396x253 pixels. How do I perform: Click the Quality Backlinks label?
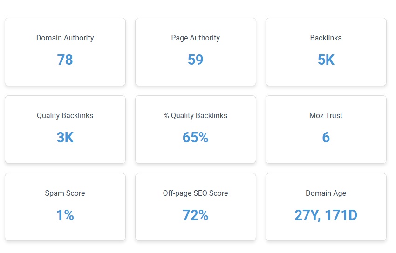[x=65, y=116]
